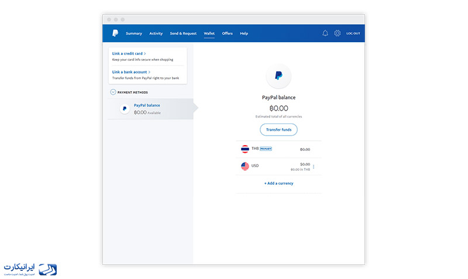Collapse the Payment Methods section
The height and width of the screenshot is (279, 468).
(x=113, y=92)
